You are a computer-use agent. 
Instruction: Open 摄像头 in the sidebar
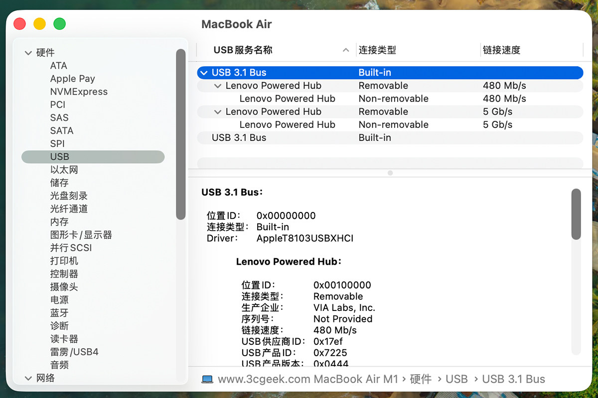pyautogui.click(x=64, y=287)
